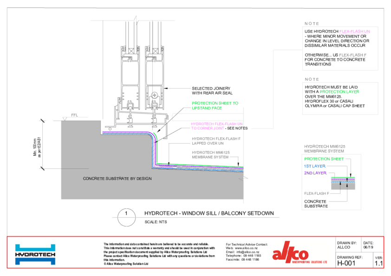This screenshot has width=391, height=276.
Task: Click version number '1.1'
Action: (379, 263)
